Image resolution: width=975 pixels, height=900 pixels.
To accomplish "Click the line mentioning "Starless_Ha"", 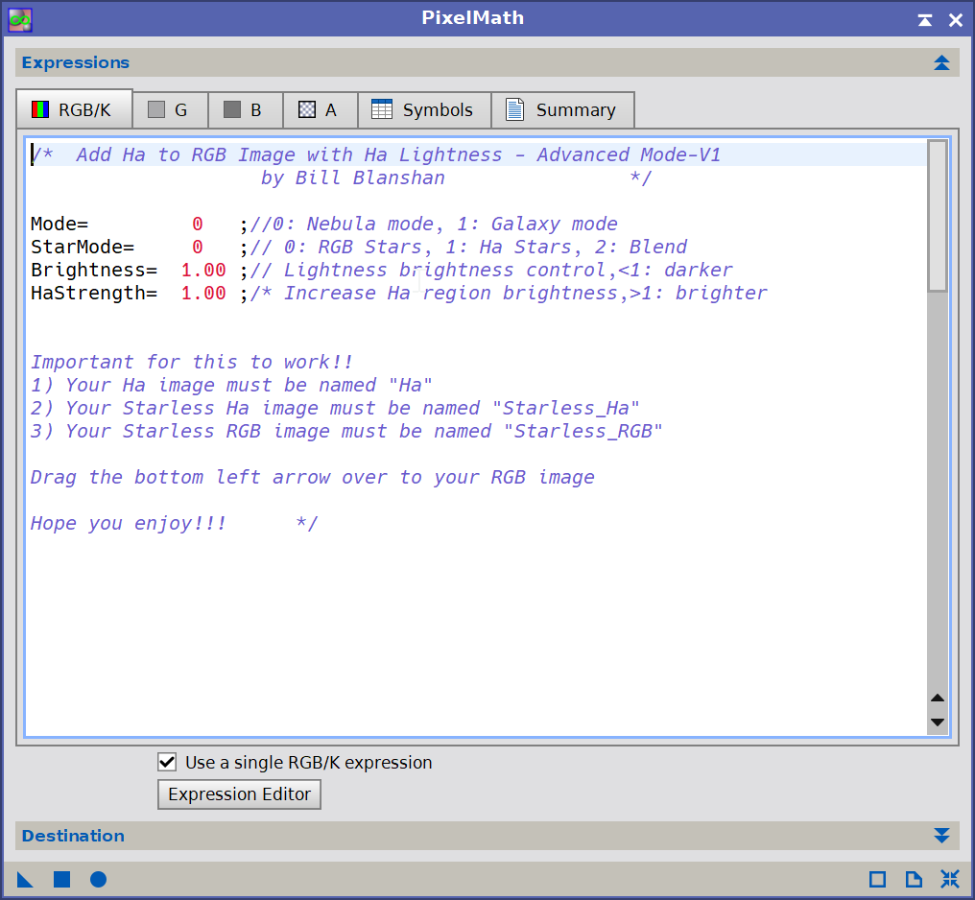I will [x=335, y=408].
